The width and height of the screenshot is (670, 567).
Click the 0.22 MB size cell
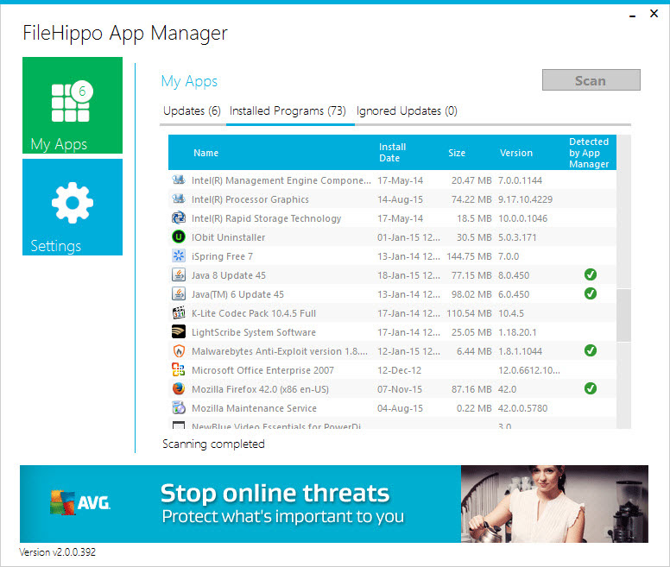coord(474,408)
